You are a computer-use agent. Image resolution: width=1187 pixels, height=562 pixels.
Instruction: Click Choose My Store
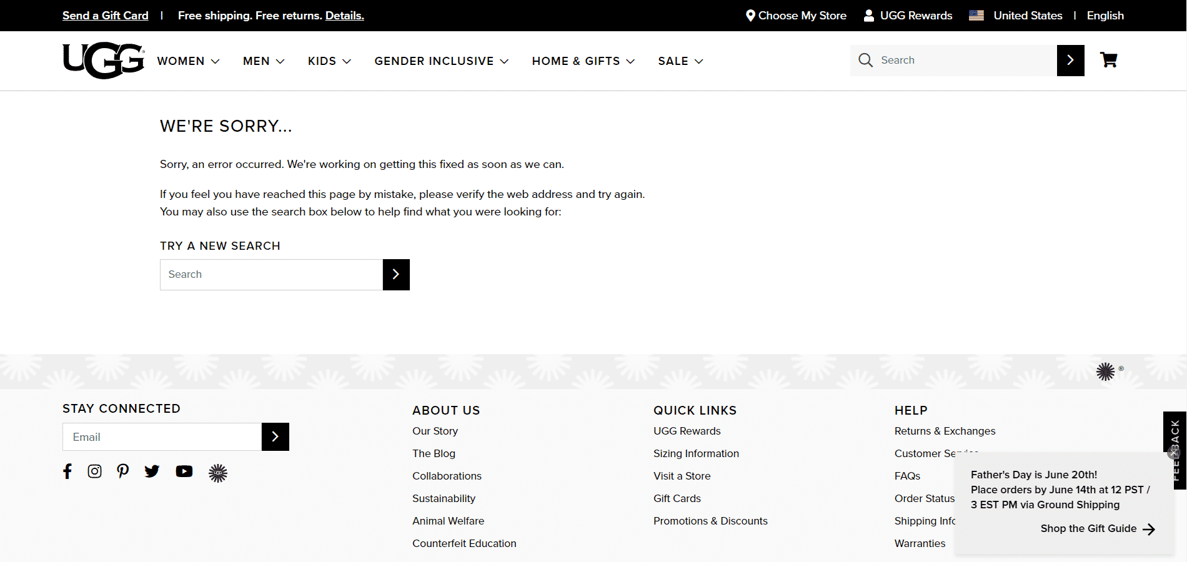(797, 16)
